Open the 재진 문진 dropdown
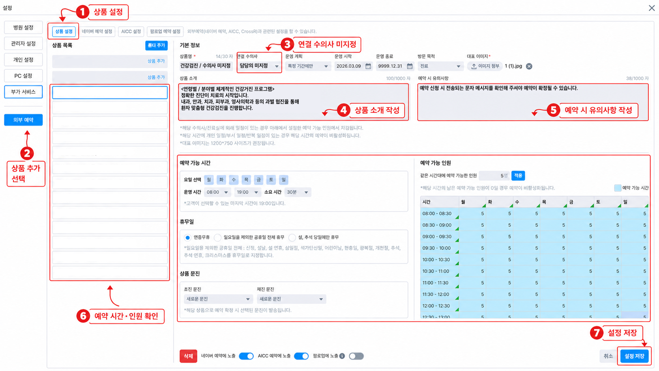The image size is (659, 371). 291,299
